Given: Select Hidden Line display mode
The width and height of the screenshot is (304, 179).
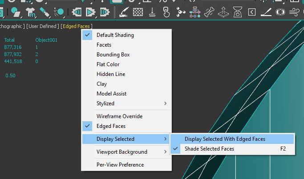Looking at the screenshot, I should tap(126, 74).
